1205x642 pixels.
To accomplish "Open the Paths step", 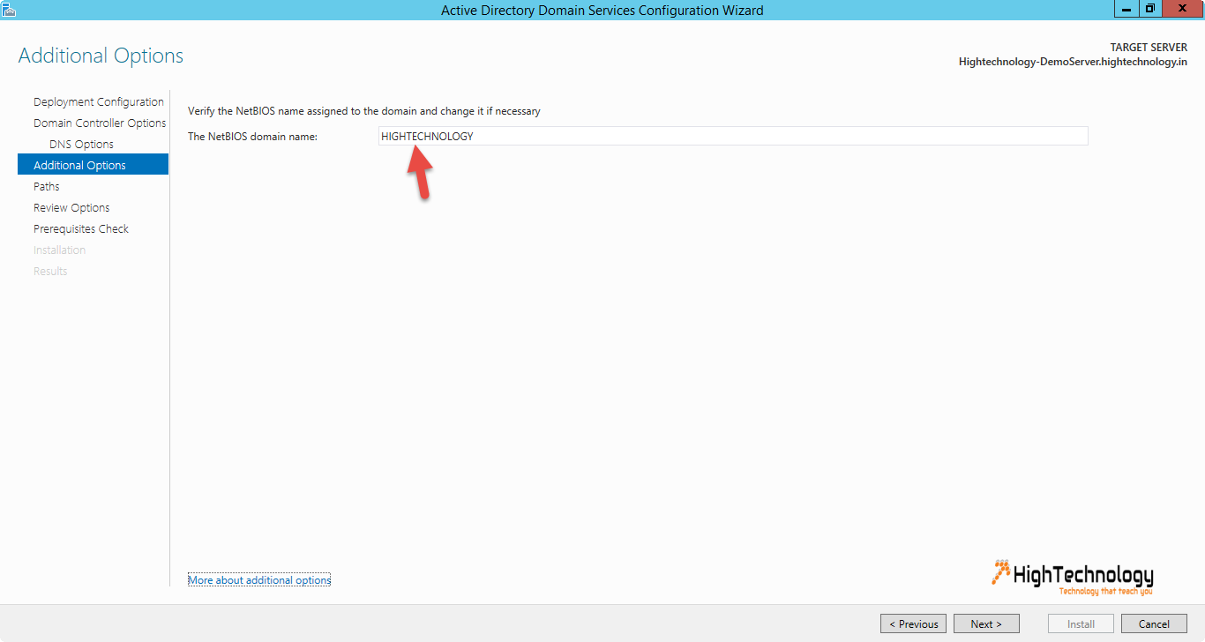I will [x=47, y=186].
